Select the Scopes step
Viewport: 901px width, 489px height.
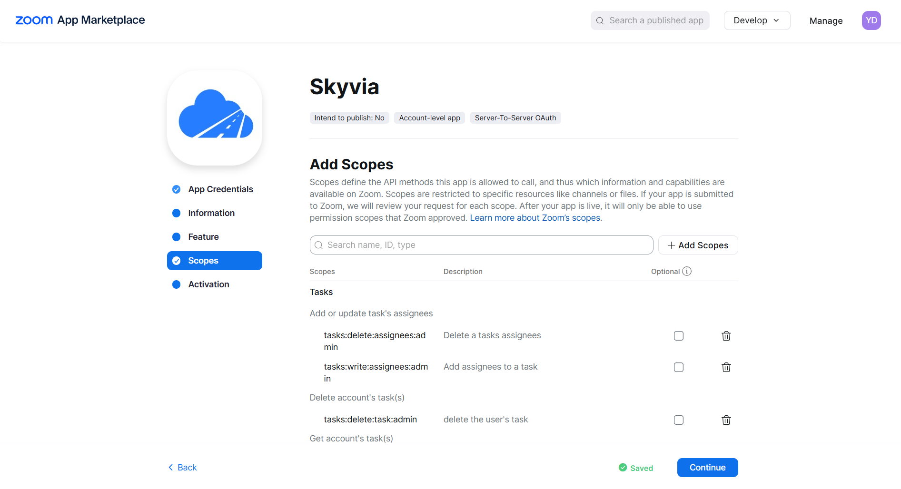click(x=215, y=261)
